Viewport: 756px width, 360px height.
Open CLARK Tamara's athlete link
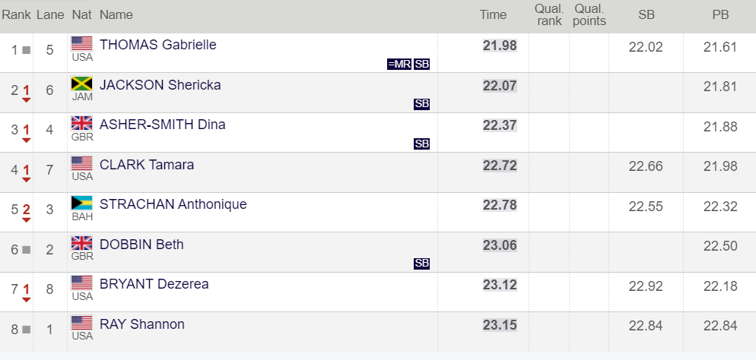pos(147,165)
